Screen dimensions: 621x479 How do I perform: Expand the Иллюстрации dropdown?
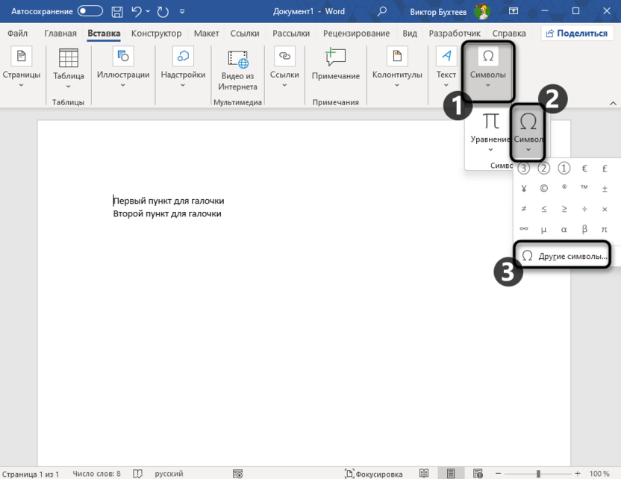pos(123,85)
